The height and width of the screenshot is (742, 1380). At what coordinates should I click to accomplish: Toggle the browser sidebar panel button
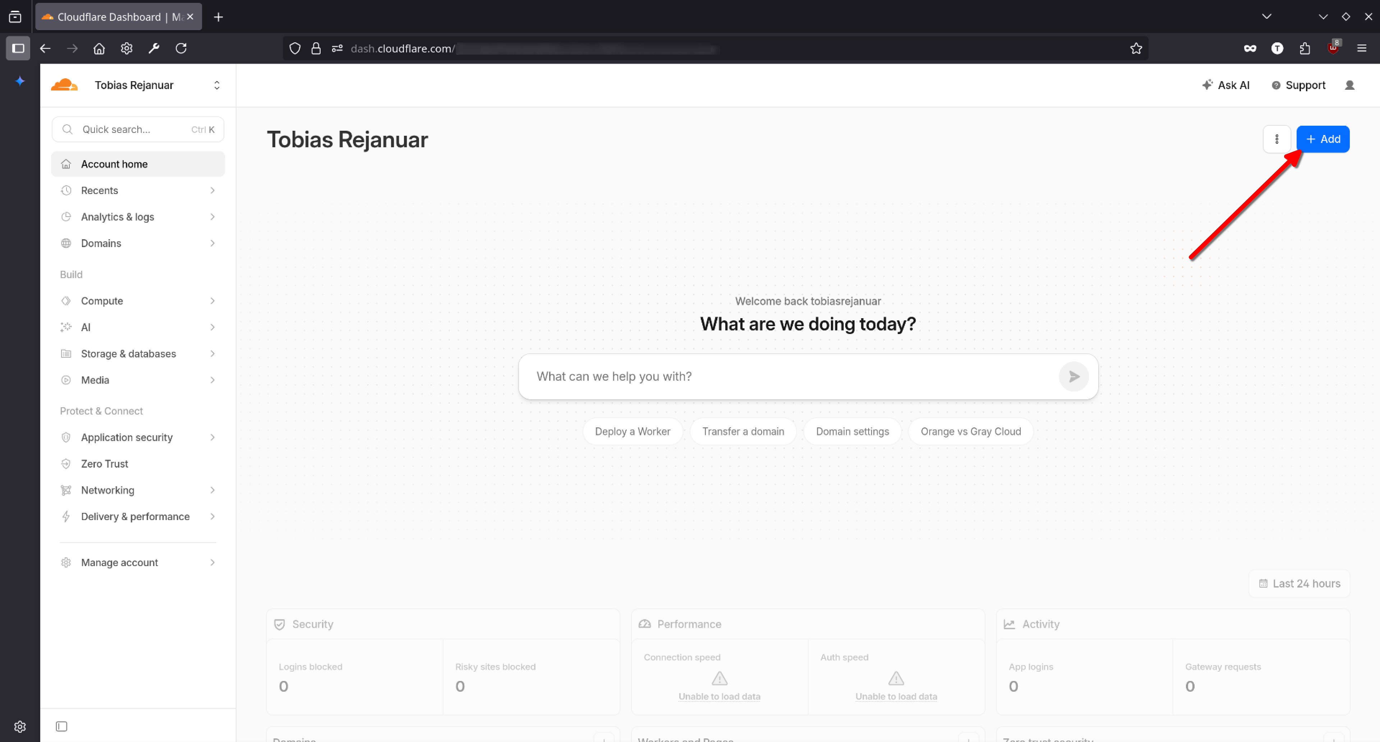(18, 49)
